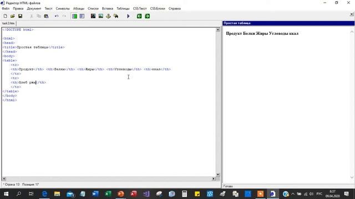Viewport: 355px width, 199px height.
Task: Open the Абзацы menu
Action: click(79, 8)
